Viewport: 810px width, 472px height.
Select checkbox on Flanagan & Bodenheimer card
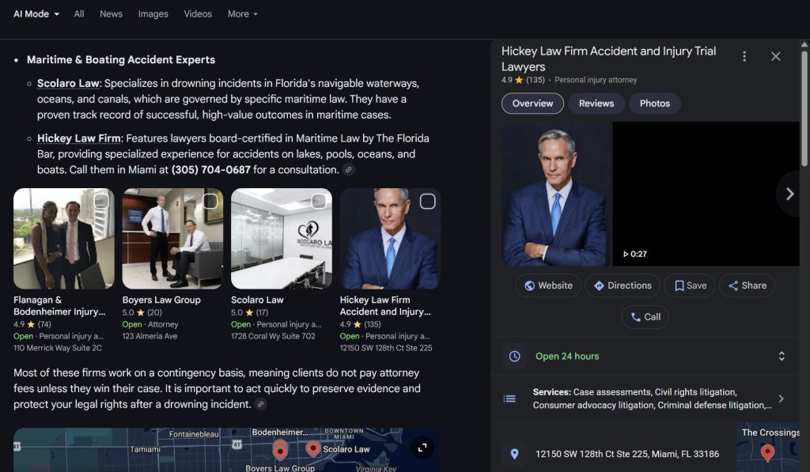pos(101,201)
